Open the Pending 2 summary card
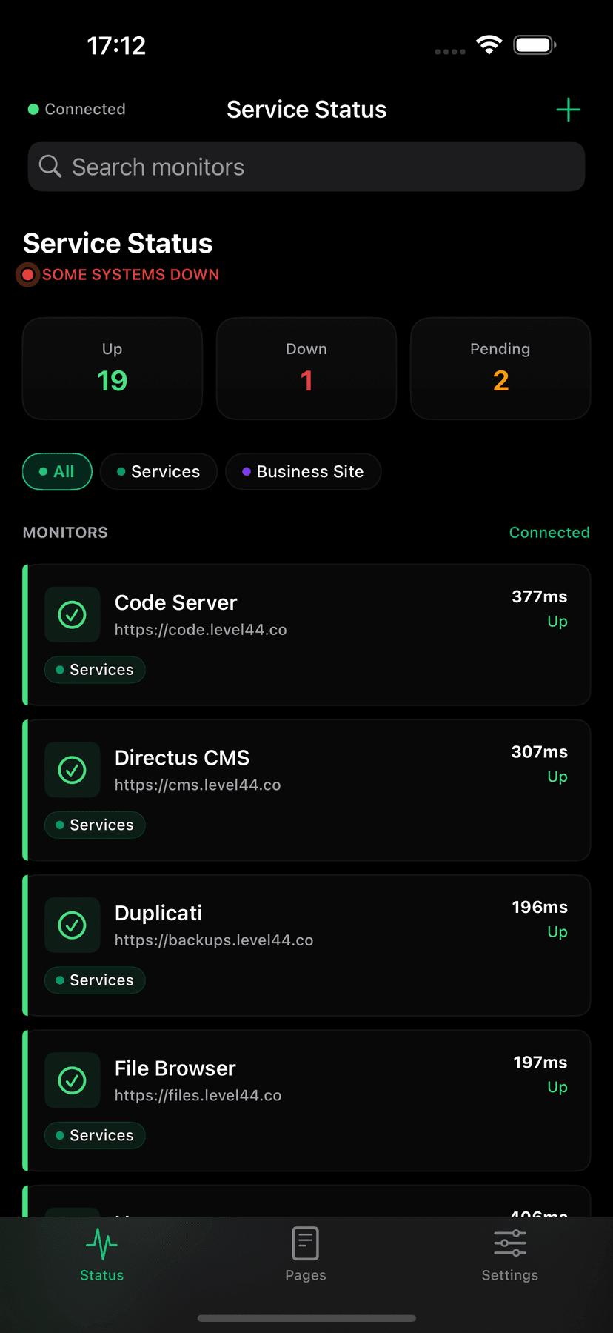Screen dimensions: 613x1333 tap(500, 368)
